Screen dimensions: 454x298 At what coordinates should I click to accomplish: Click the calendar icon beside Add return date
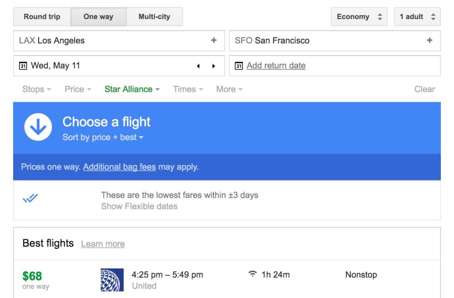tap(238, 66)
